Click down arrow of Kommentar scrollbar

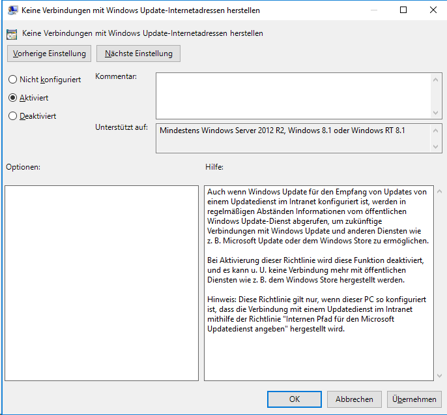click(437, 113)
